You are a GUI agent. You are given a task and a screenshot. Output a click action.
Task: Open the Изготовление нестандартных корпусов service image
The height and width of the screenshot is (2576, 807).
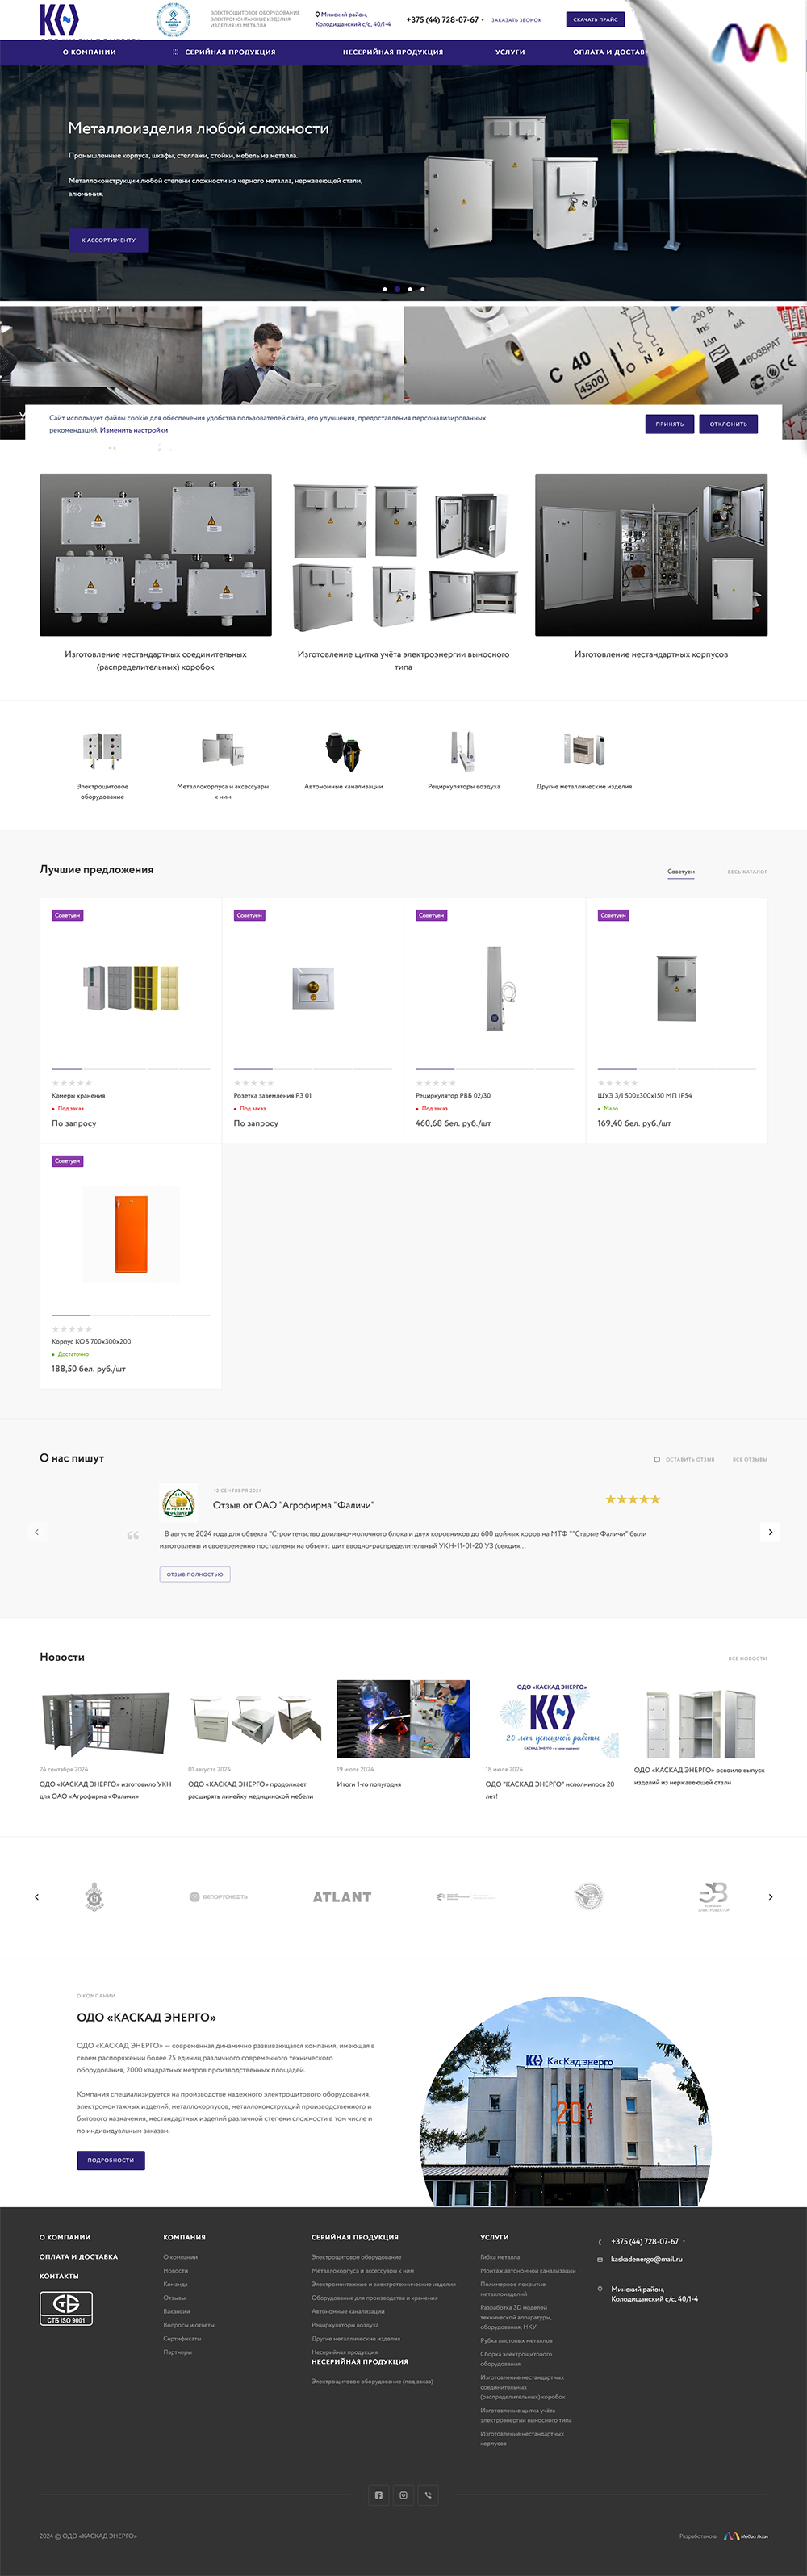tap(651, 555)
